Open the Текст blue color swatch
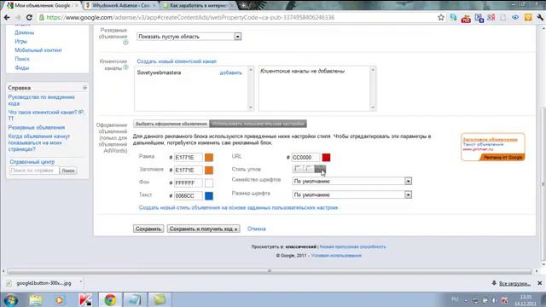This screenshot has width=546, height=307. click(x=209, y=196)
